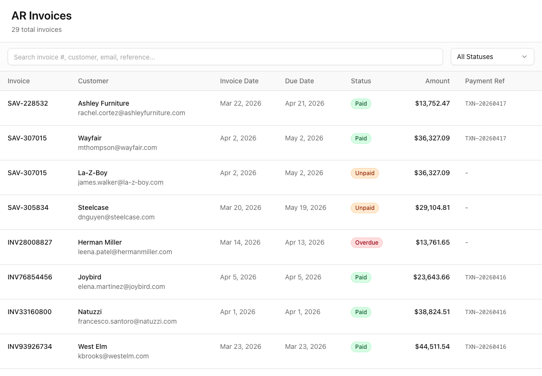Screen dimensions: 542x376
Task: Select invoice SAV-307015 for Wayfair
Action: point(27,138)
